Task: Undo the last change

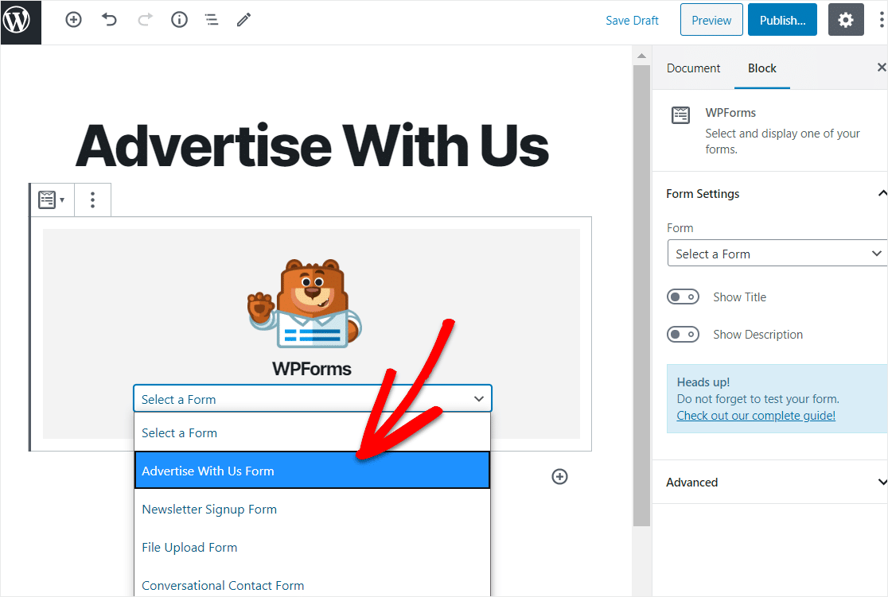Action: pos(109,21)
